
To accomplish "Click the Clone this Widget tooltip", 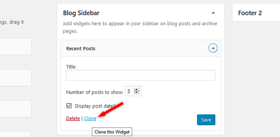I will pyautogui.click(x=112, y=132).
